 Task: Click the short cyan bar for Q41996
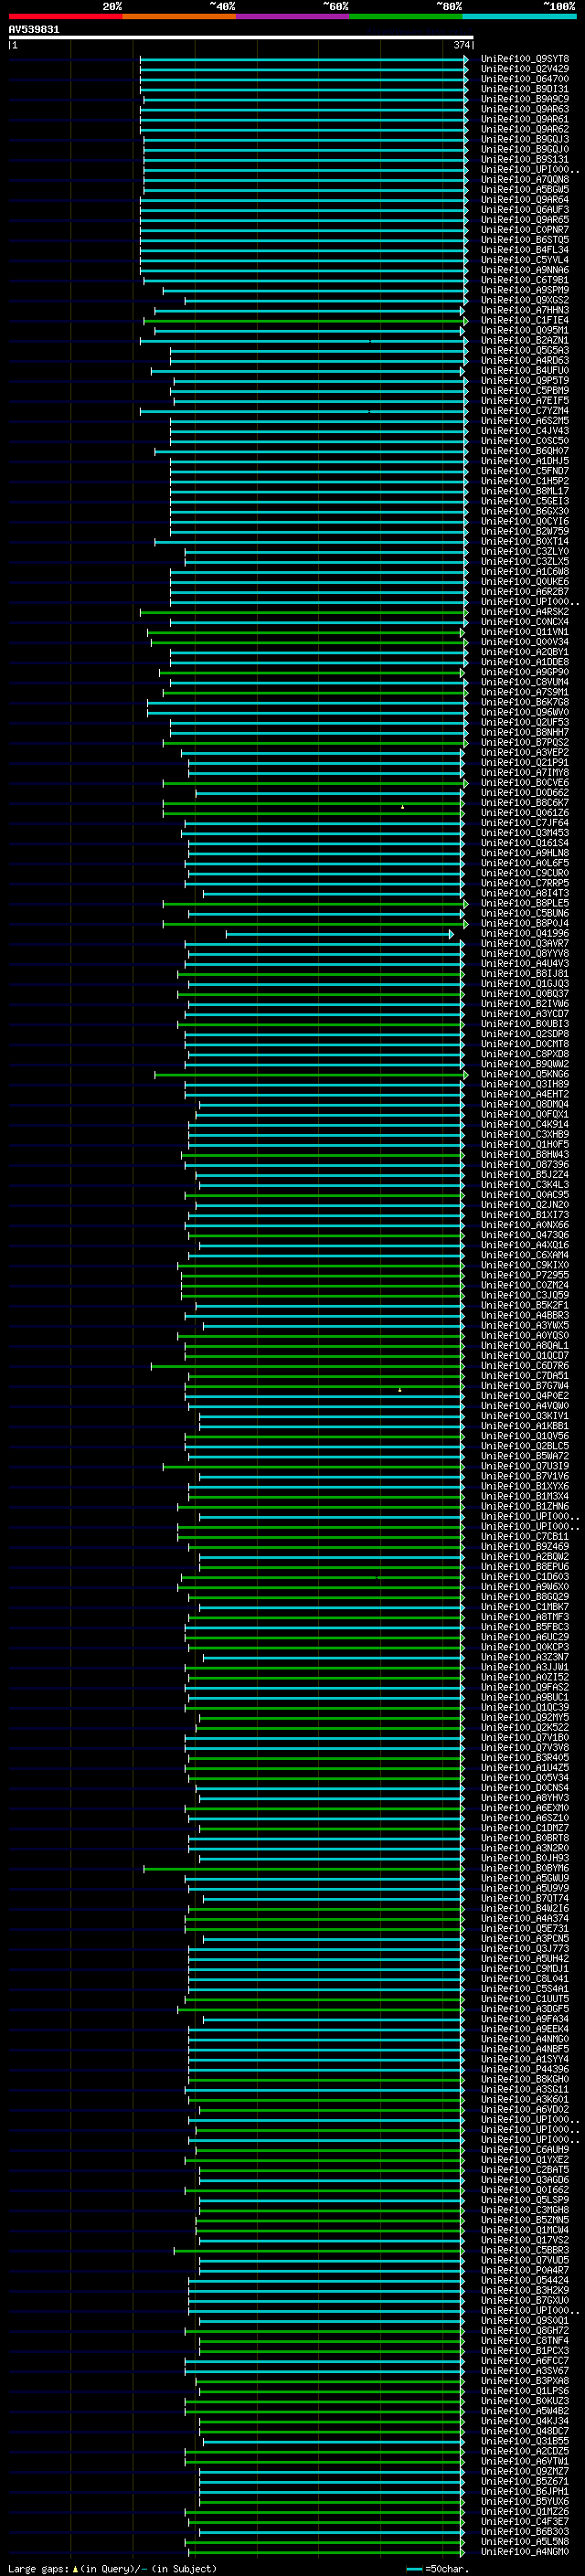339,934
